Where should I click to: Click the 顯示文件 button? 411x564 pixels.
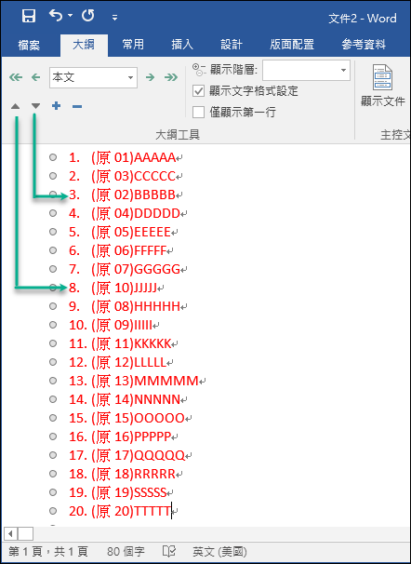click(x=382, y=86)
